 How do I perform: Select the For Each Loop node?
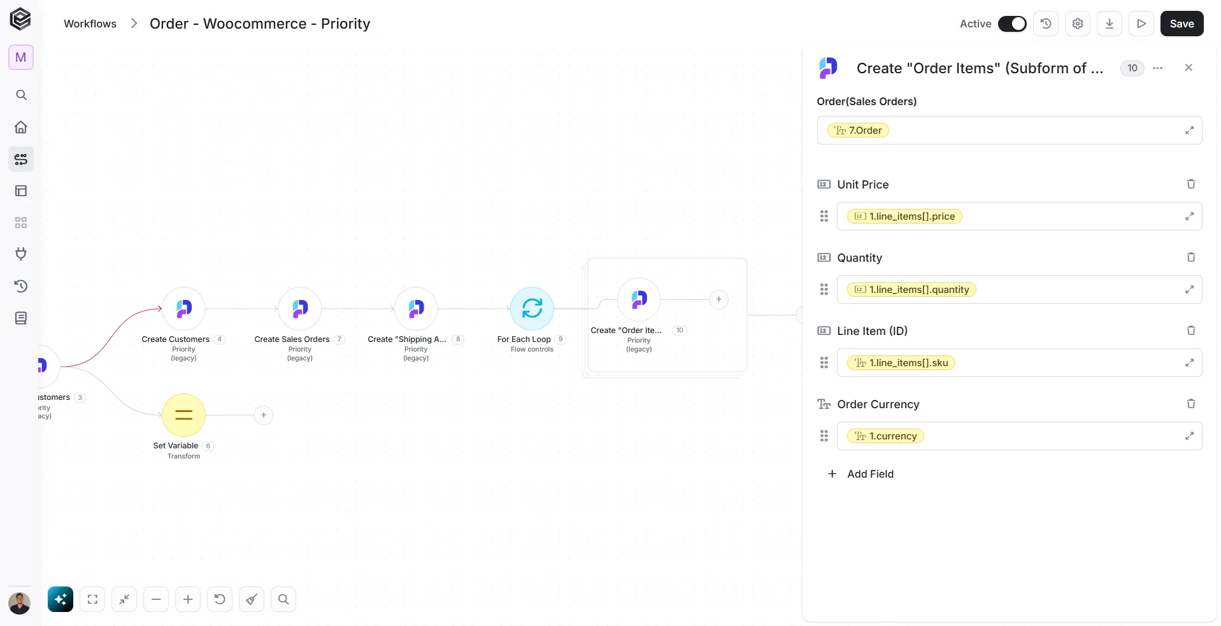point(532,309)
